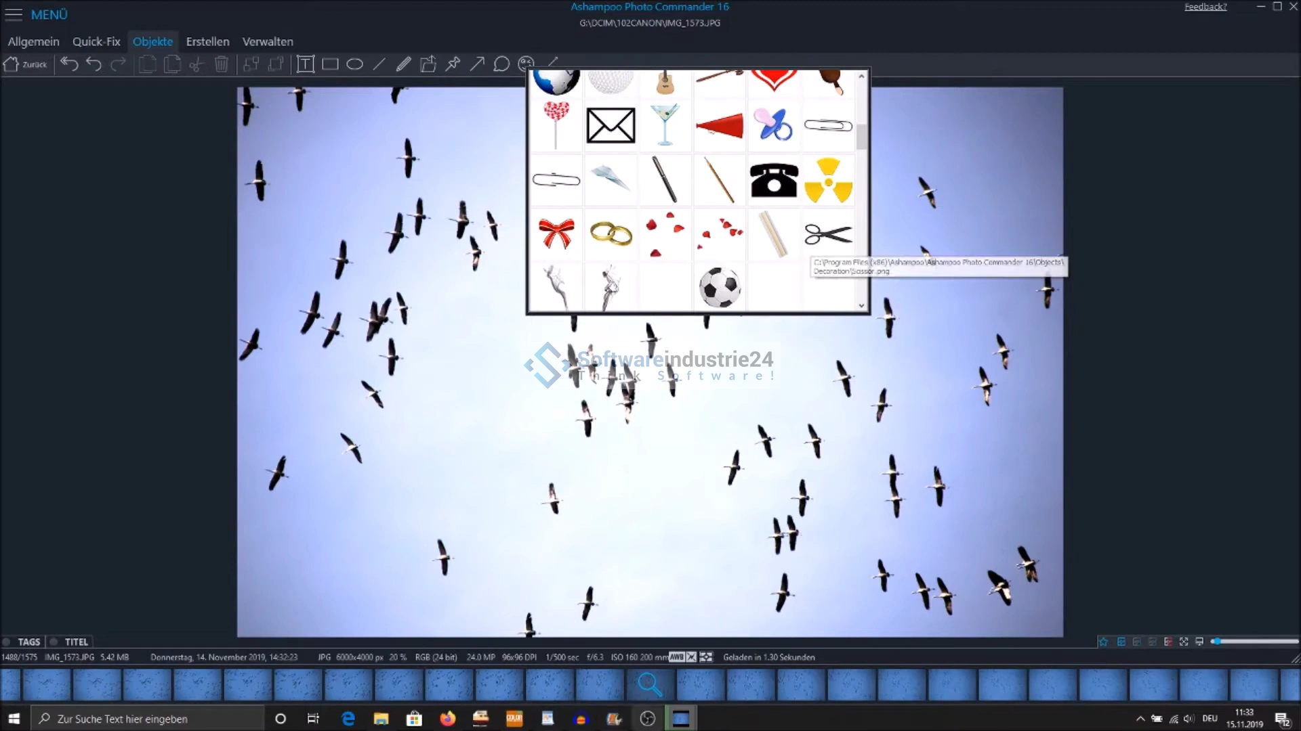The image size is (1301, 731).
Task: Choose the pencil drawing tool
Action: click(404, 64)
